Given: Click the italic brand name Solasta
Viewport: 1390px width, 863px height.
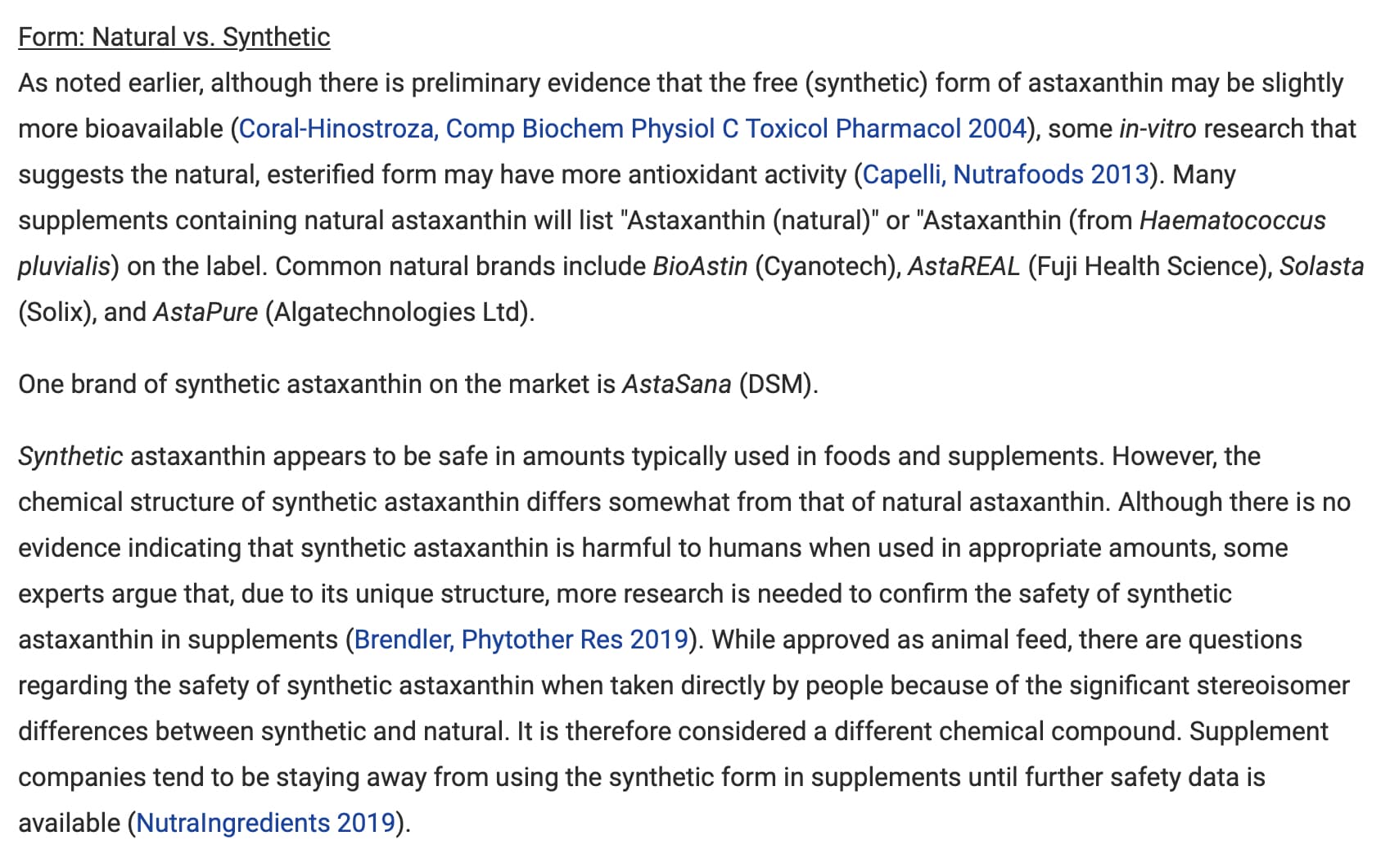Looking at the screenshot, I should 1321,266.
